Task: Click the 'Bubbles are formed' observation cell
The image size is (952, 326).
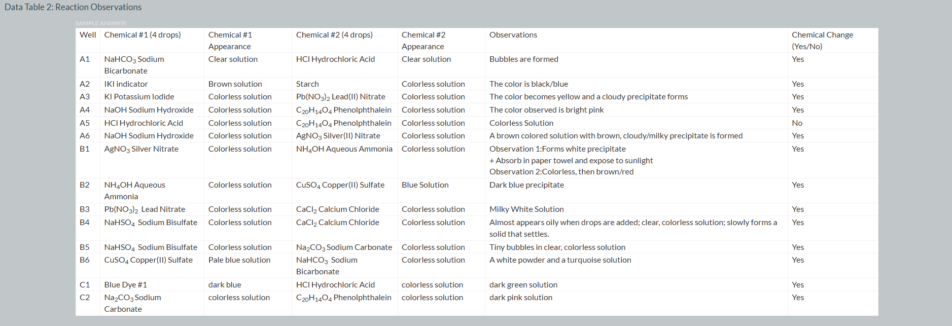Action: click(523, 59)
